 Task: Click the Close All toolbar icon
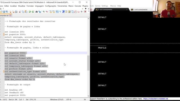click(13, 12)
